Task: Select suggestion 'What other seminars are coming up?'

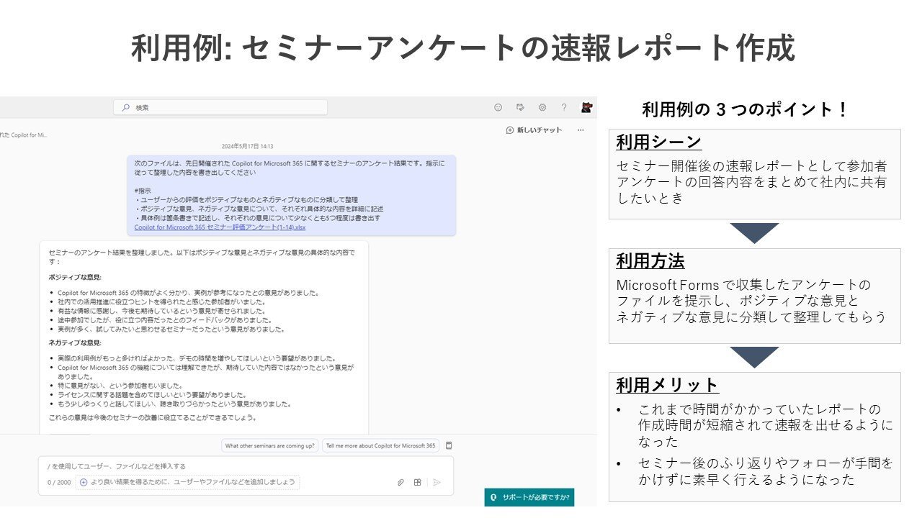Action: 270,445
